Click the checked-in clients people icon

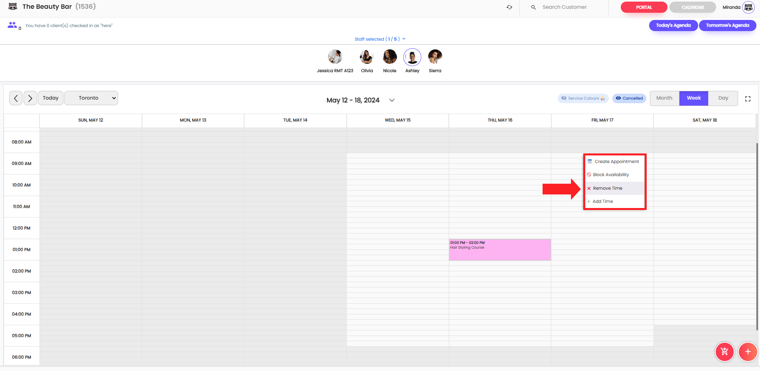12,25
